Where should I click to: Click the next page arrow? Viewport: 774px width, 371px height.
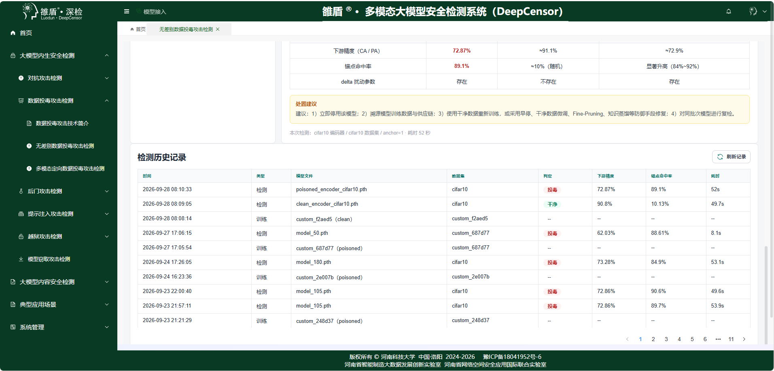tap(744, 339)
